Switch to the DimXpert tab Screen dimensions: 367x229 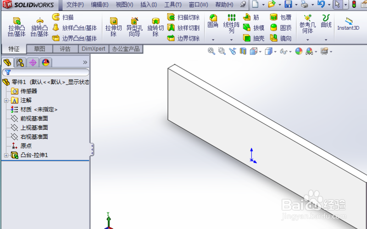pyautogui.click(x=94, y=49)
